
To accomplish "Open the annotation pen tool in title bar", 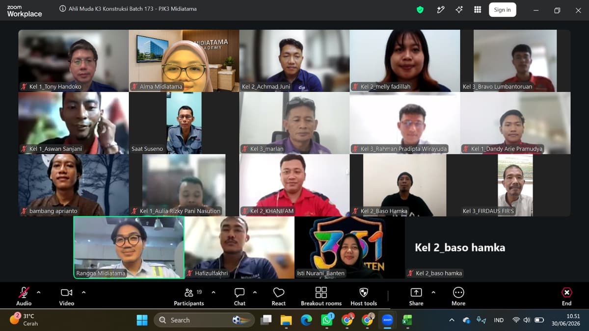I will (x=440, y=10).
